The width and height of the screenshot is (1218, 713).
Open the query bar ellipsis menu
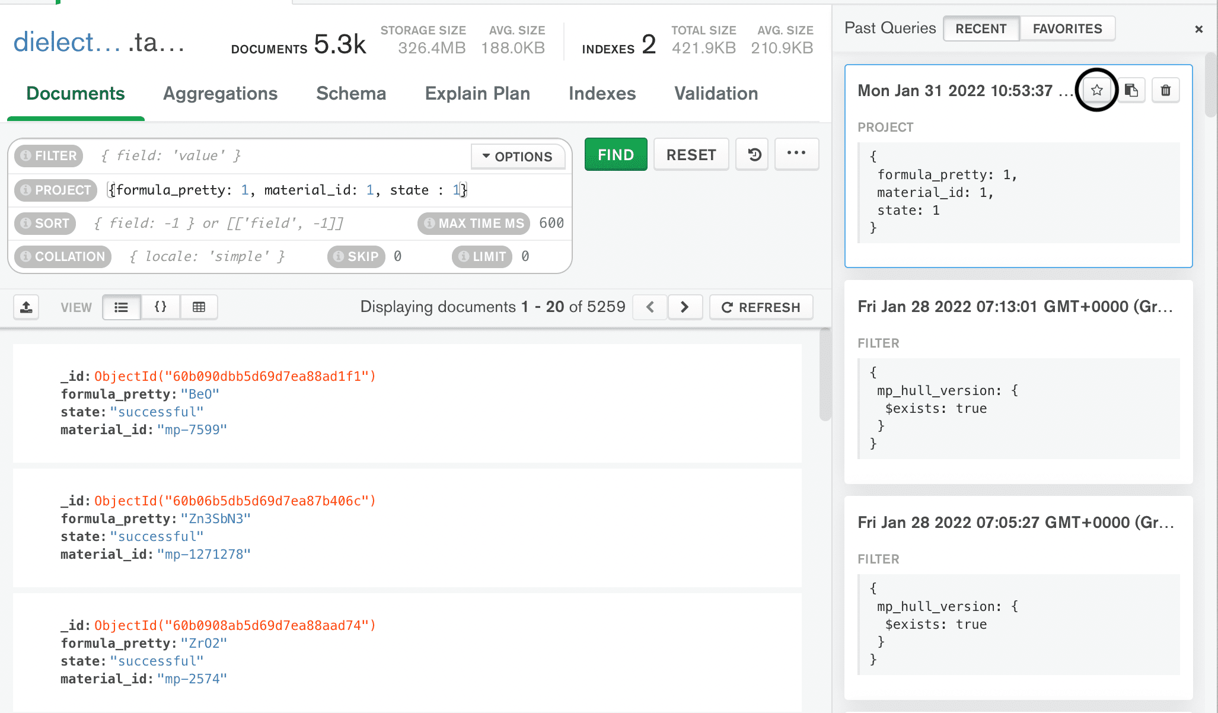coord(796,154)
